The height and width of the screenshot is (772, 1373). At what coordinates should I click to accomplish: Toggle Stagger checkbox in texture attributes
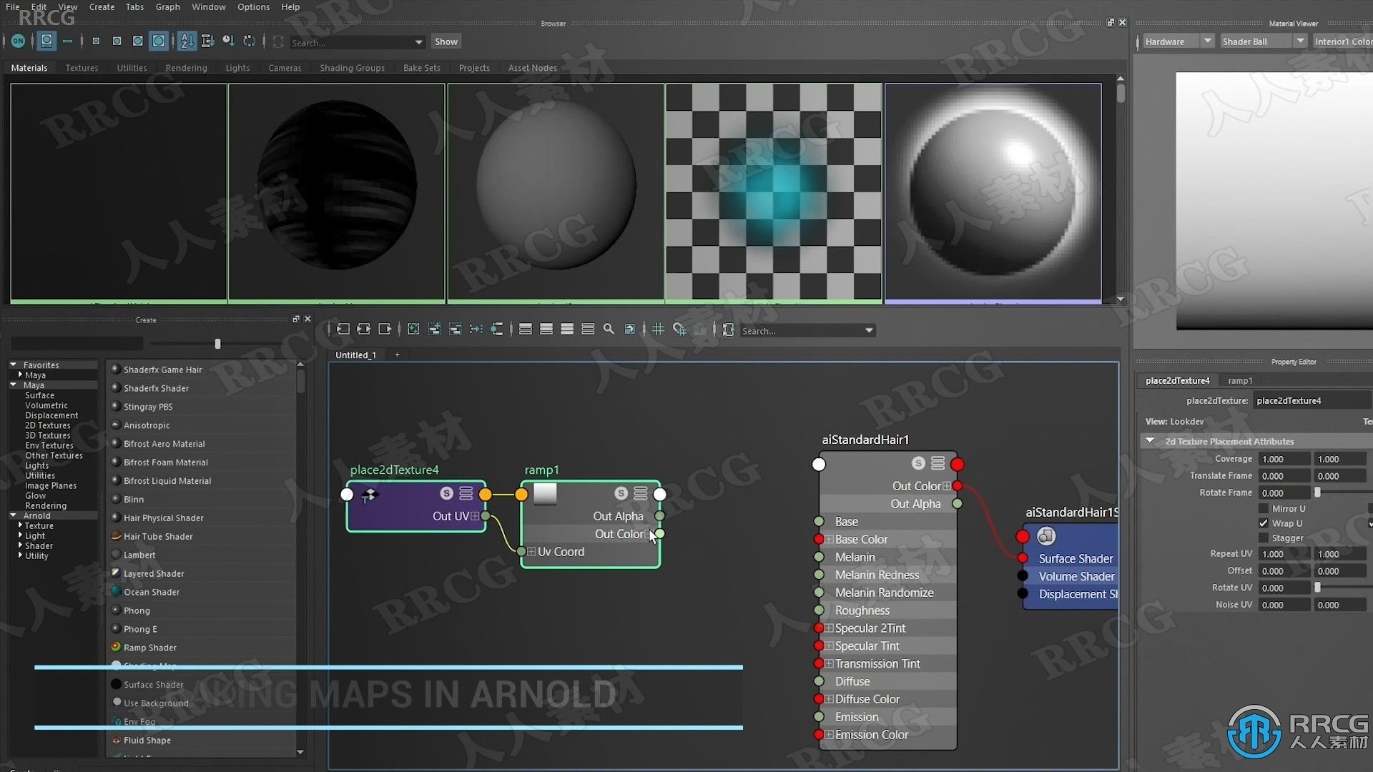pos(1264,538)
